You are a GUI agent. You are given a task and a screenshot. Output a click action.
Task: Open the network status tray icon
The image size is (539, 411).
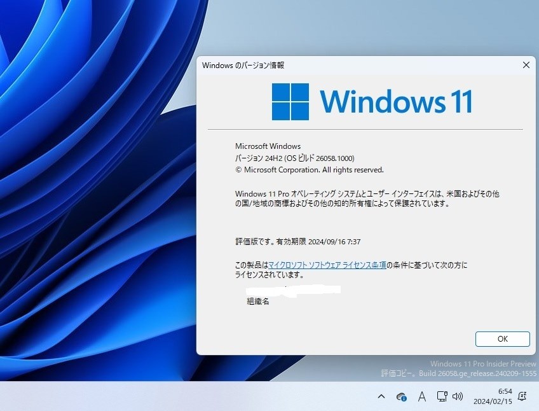click(442, 396)
